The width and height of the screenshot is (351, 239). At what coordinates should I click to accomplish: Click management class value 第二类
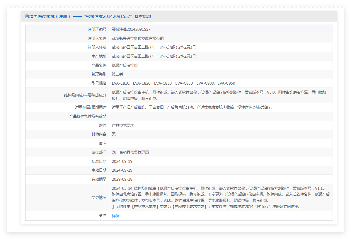pyautogui.click(x=117, y=74)
